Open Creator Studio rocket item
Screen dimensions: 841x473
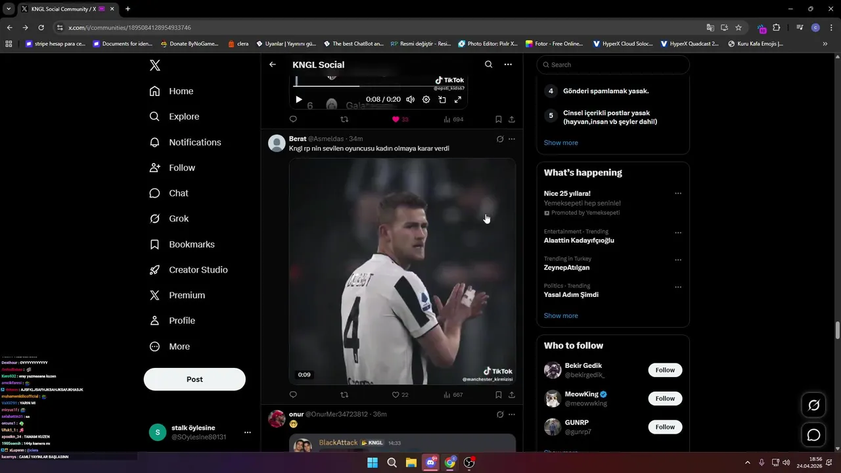click(189, 270)
